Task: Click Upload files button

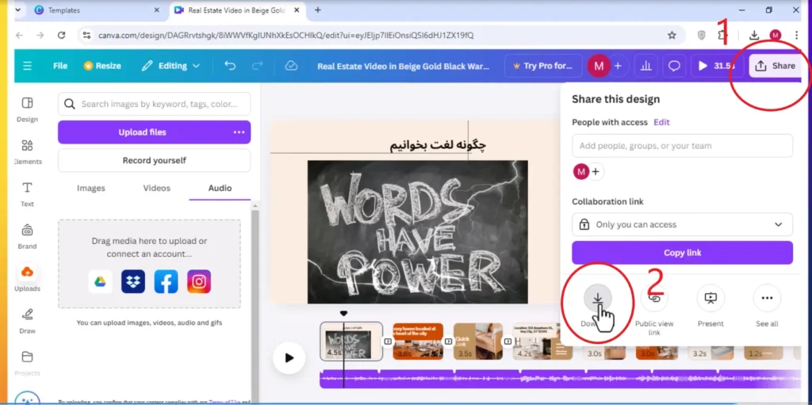Action: [143, 132]
